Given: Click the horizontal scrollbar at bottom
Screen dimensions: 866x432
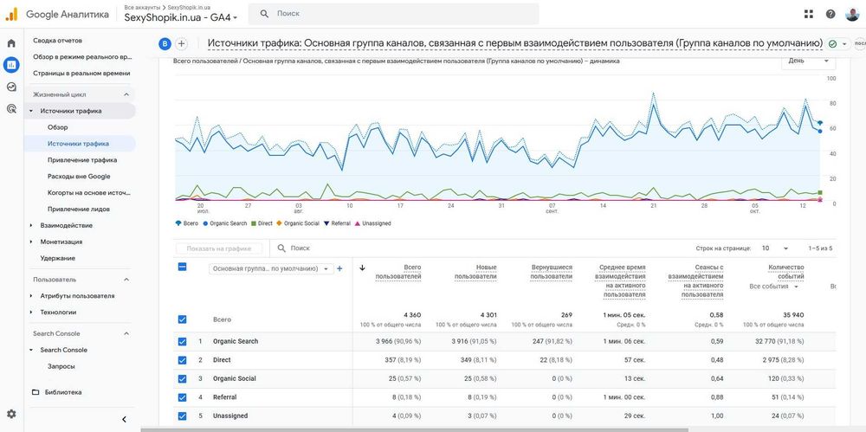Looking at the screenshot, I should (x=414, y=429).
